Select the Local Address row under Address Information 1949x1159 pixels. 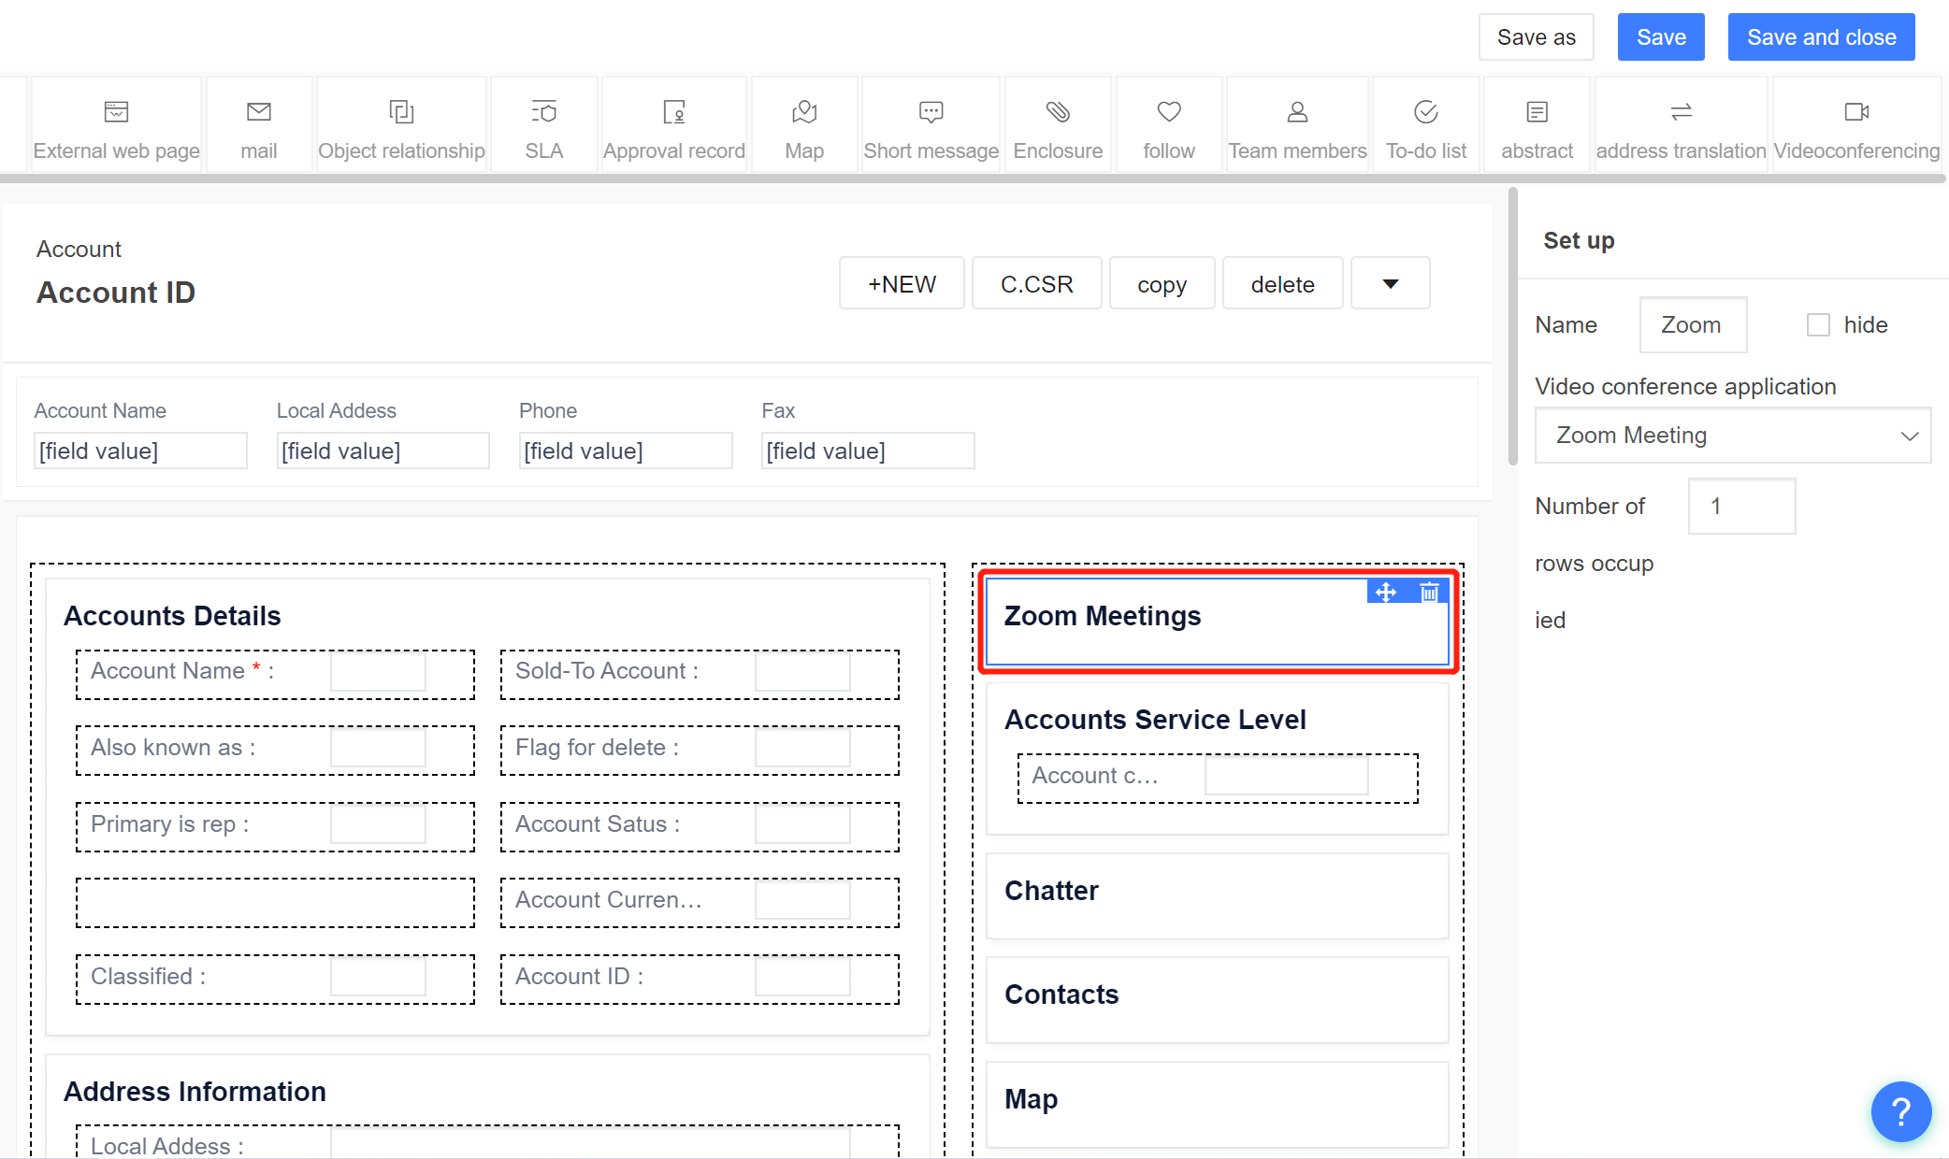pyautogui.click(x=487, y=1142)
